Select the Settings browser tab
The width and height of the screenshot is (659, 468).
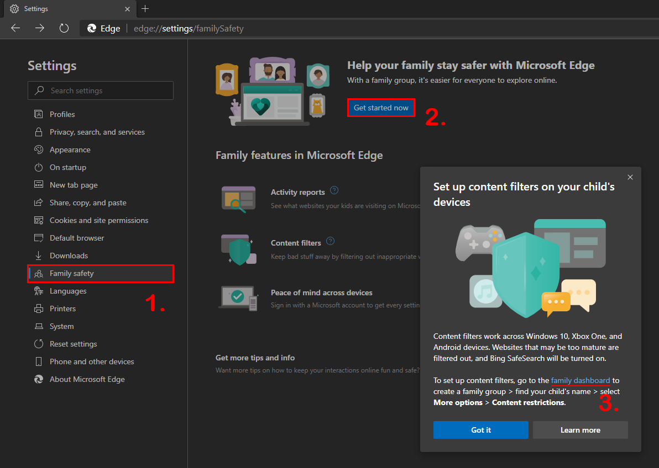(x=70, y=9)
